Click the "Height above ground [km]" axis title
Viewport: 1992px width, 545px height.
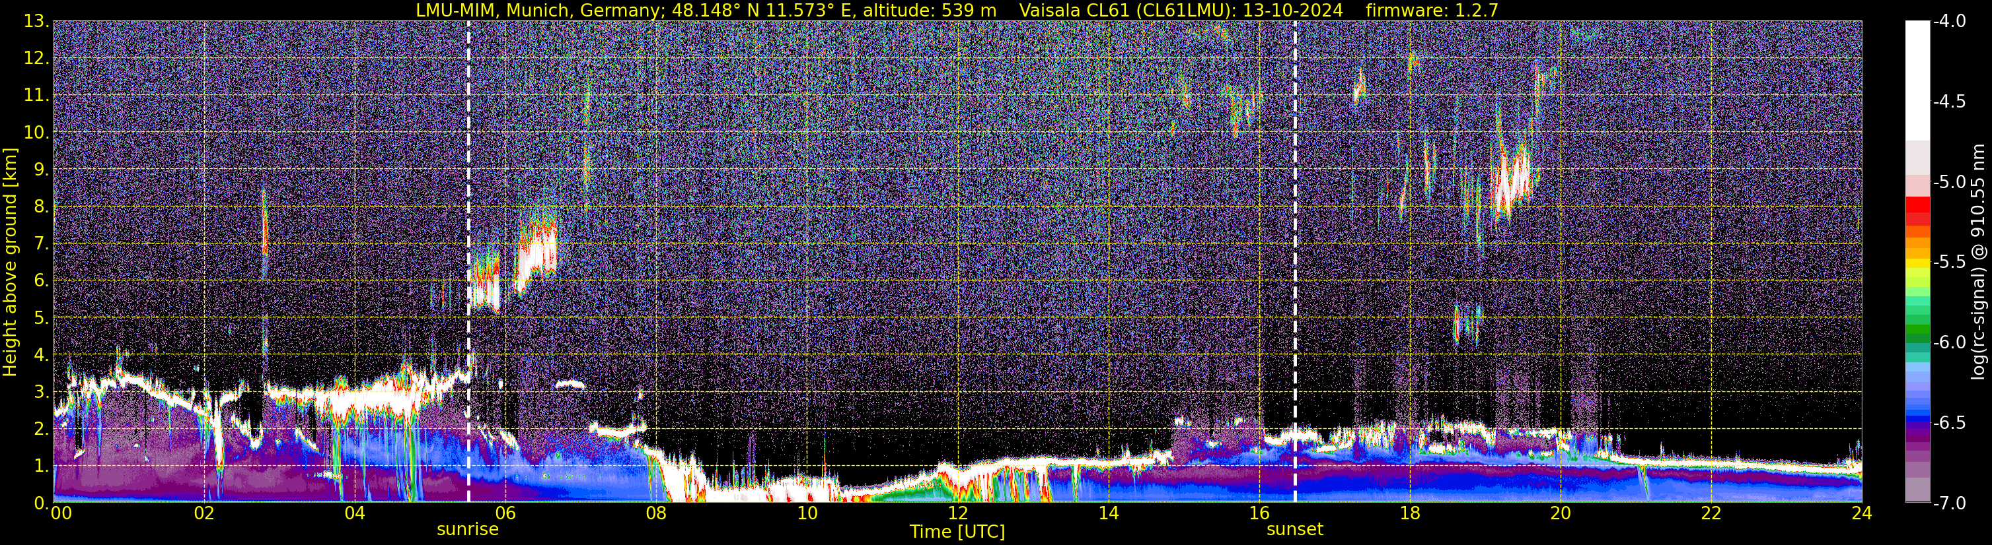(x=10, y=263)
